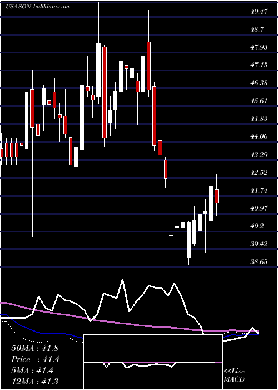Click the 43.29 price axis label
This screenshot has width=278, height=390.
tap(259, 154)
